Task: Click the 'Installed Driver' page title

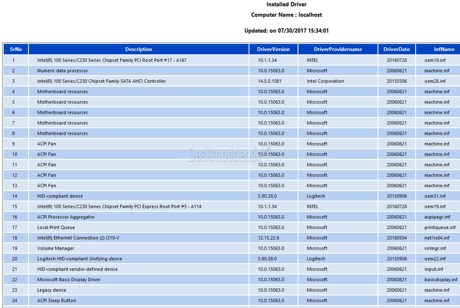Action: (x=286, y=5)
